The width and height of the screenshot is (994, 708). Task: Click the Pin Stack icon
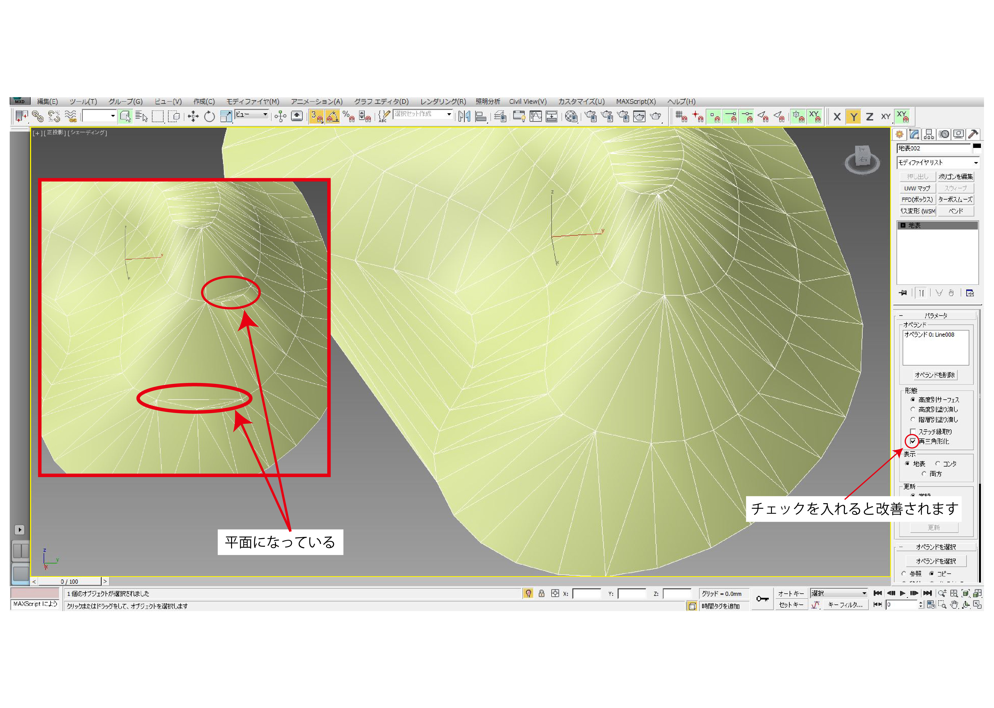click(x=903, y=293)
